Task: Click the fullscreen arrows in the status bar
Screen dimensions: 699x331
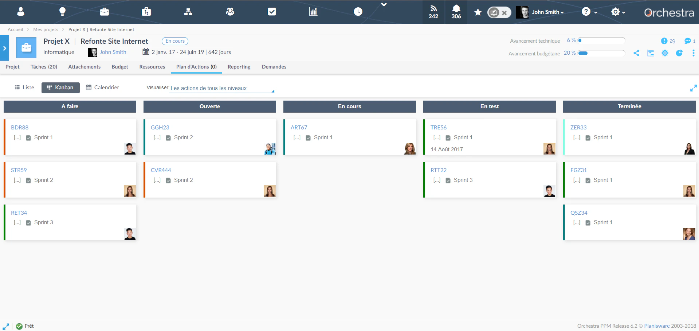Action: pos(6,326)
